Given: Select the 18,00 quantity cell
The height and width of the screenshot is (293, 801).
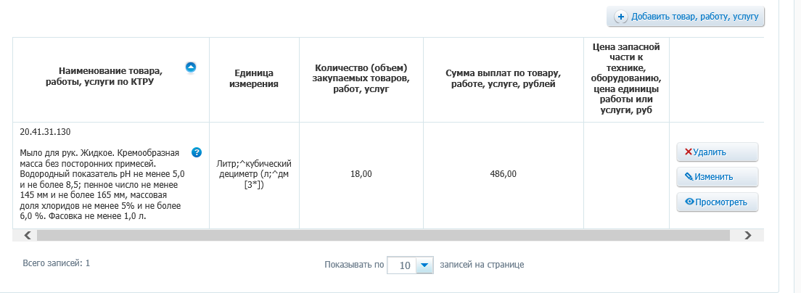Looking at the screenshot, I should tap(361, 174).
